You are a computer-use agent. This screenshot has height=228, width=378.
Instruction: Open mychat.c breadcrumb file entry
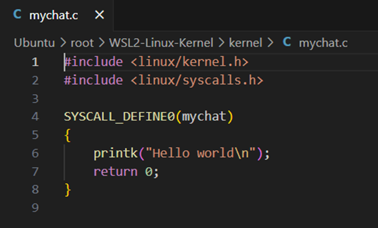tap(323, 43)
